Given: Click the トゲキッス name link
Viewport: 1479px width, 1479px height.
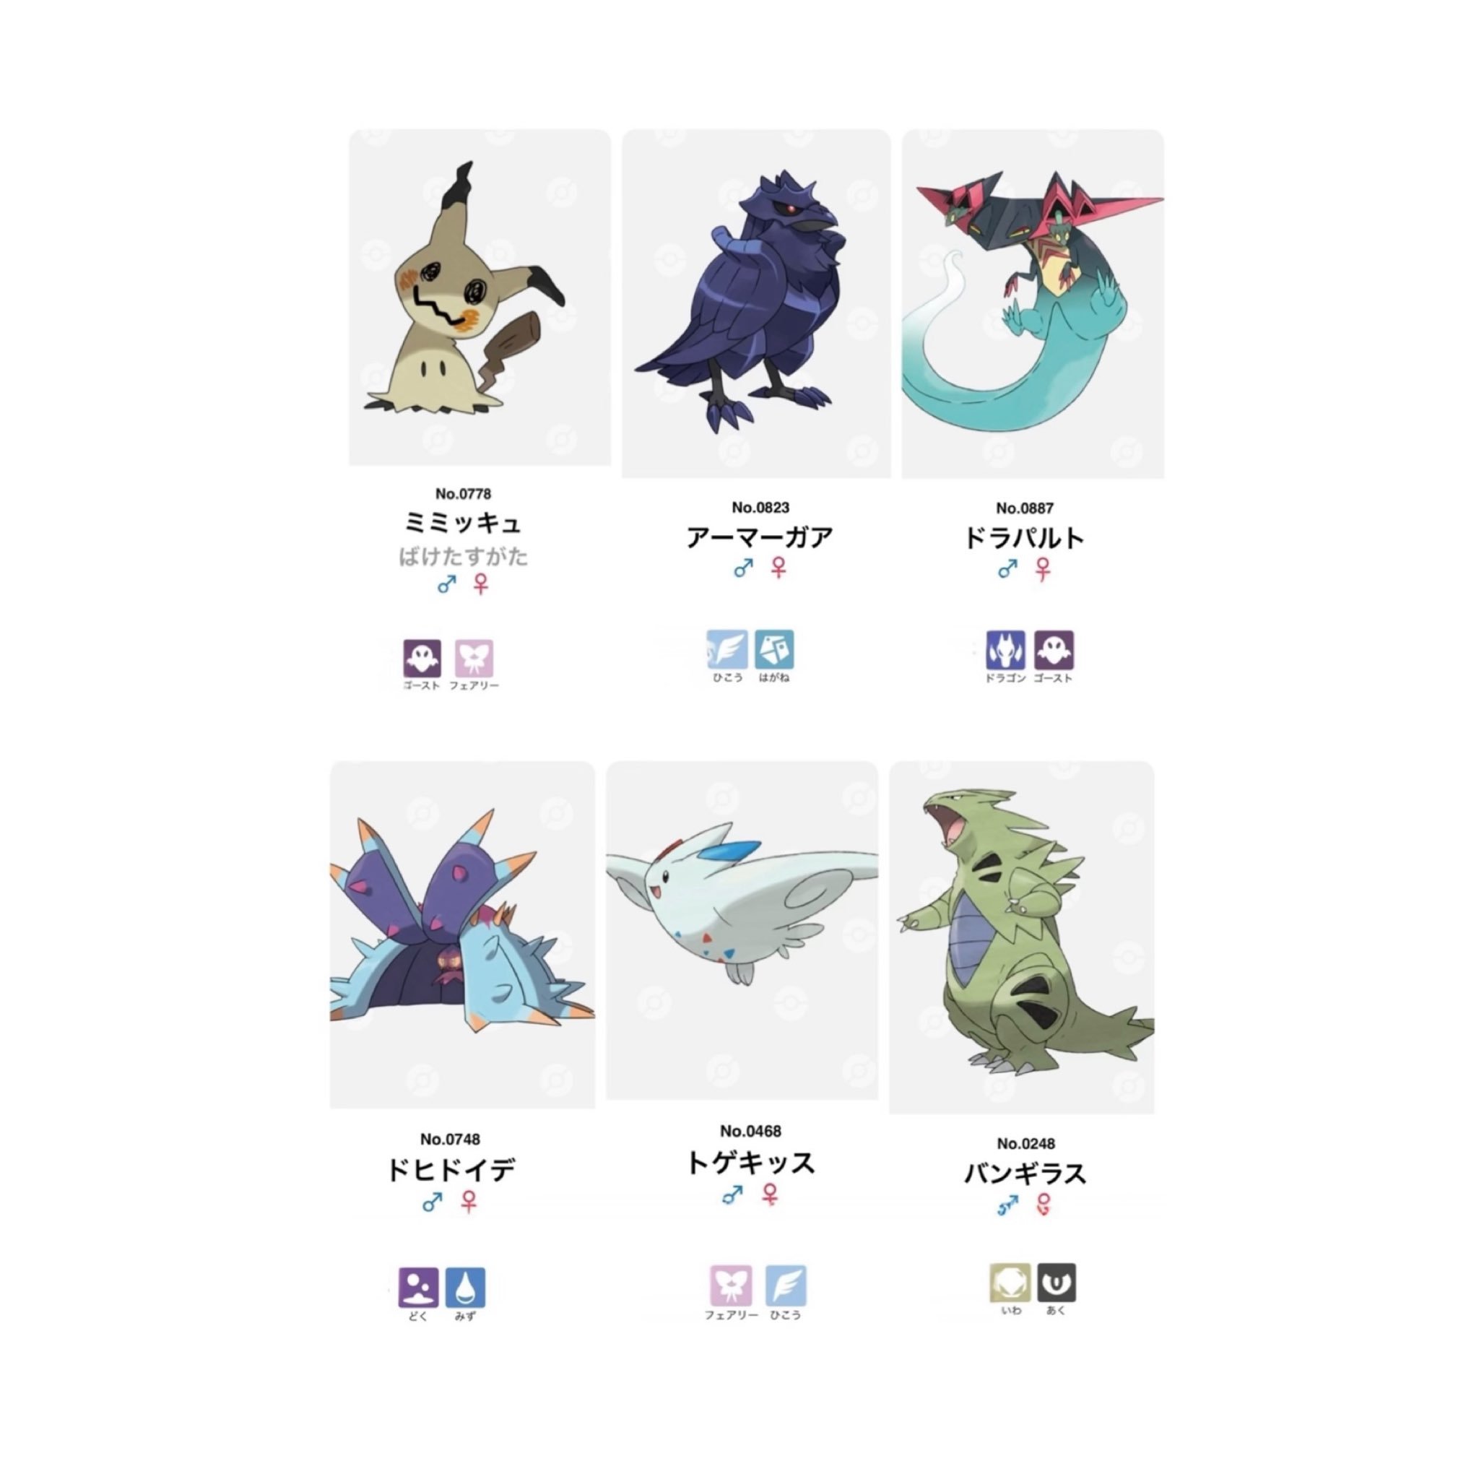Looking at the screenshot, I should 751,1163.
